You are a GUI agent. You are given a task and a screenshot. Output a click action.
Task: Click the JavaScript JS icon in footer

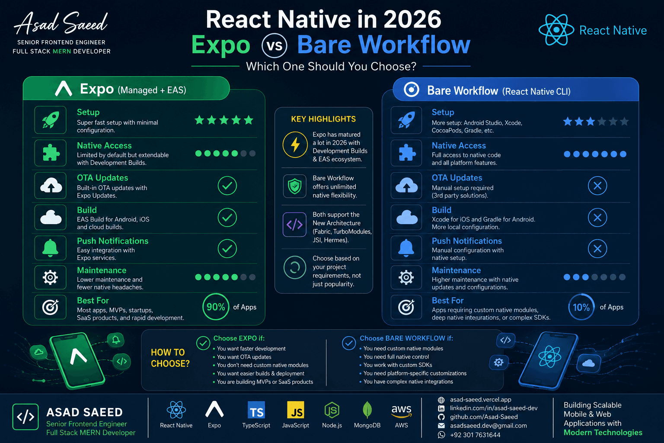click(296, 410)
